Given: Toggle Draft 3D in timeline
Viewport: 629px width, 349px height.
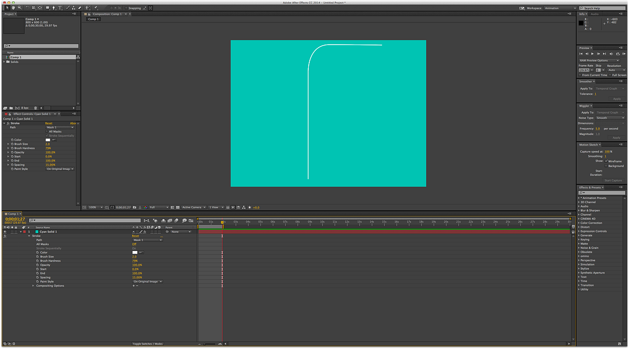Looking at the screenshot, I should [156, 221].
